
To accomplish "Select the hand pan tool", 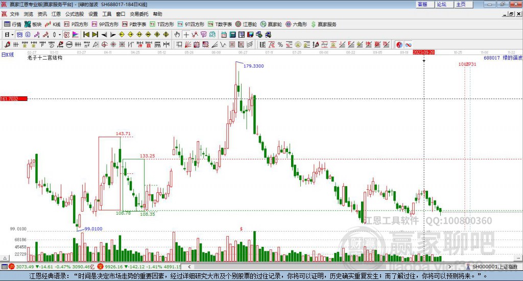I will (x=177, y=35).
